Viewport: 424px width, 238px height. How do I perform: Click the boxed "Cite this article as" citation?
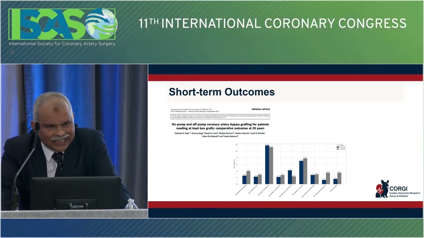[220, 117]
